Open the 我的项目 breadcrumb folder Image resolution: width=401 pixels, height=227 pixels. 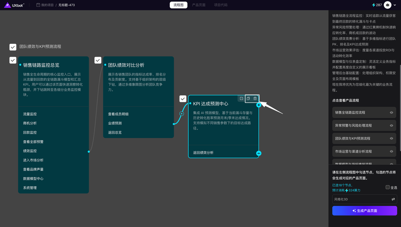coord(45,5)
